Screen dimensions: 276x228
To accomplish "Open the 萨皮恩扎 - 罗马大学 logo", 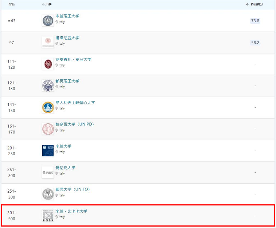I will (48, 64).
